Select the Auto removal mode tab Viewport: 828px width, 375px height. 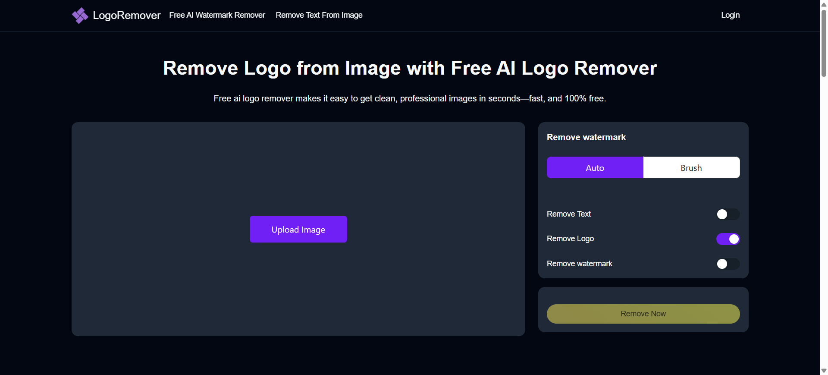click(x=595, y=168)
